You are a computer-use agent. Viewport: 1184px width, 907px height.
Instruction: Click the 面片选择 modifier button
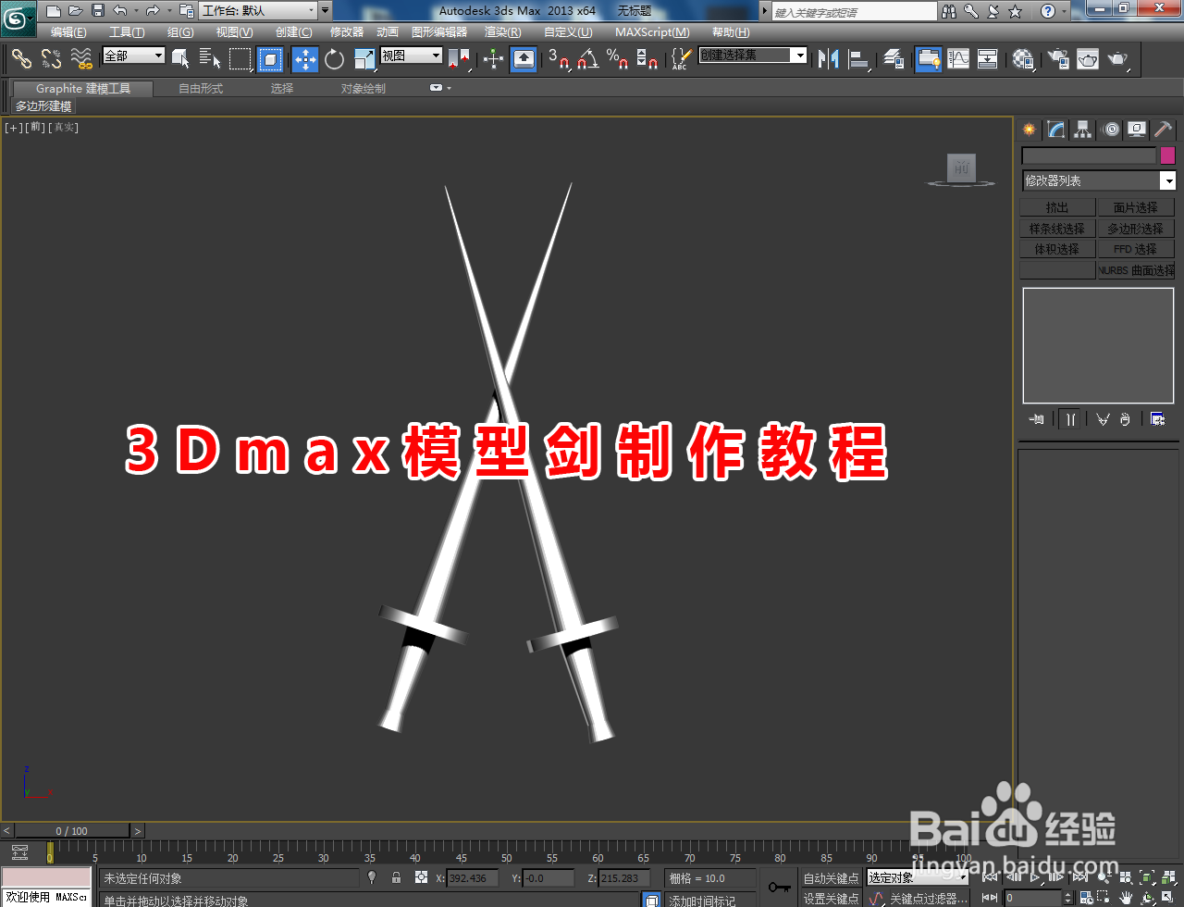coord(1136,207)
